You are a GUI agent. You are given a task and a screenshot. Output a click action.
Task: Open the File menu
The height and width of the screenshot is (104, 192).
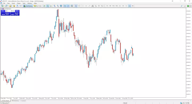point(4,3)
